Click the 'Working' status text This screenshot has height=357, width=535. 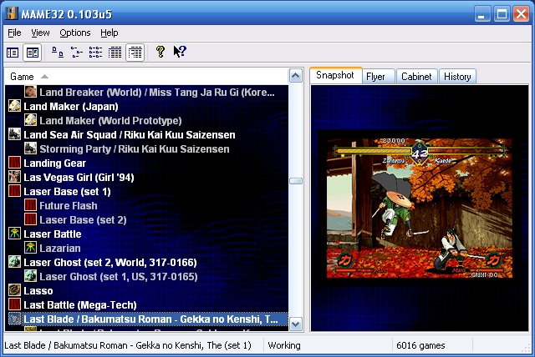tap(284, 346)
